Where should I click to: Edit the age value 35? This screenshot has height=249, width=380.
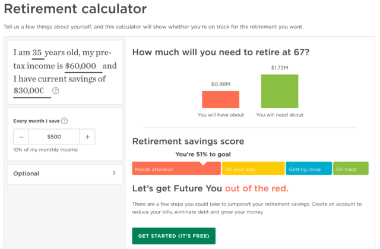(x=39, y=52)
